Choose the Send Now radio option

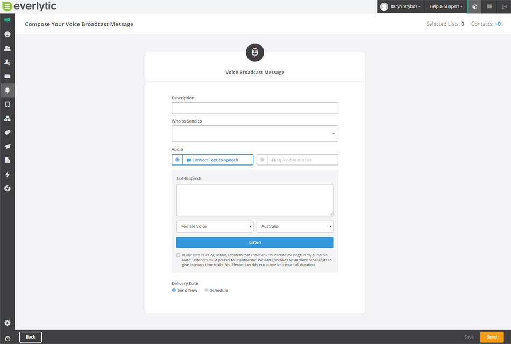pyautogui.click(x=174, y=290)
